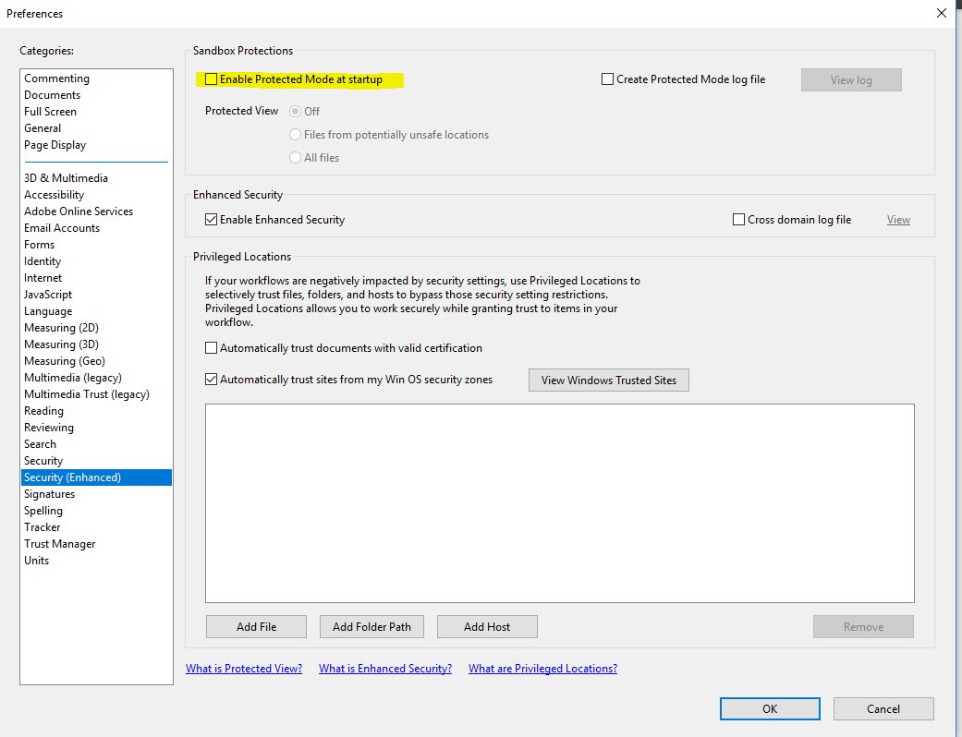Confirm preferences with OK button
This screenshot has width=962, height=737.
pos(770,709)
